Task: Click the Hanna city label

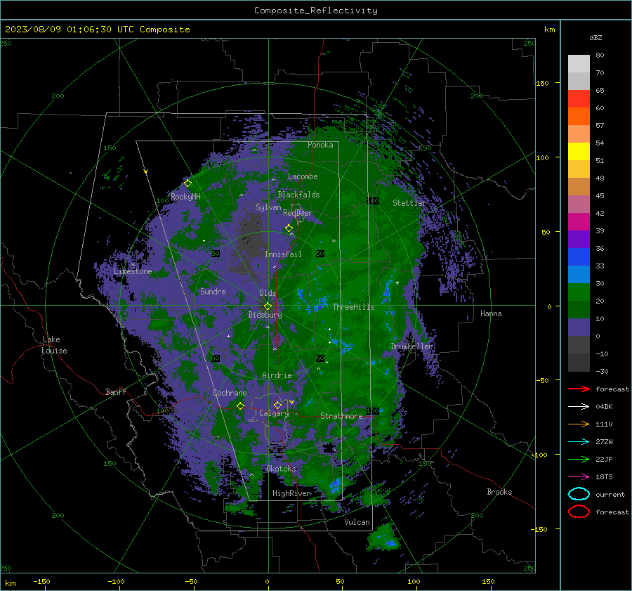Action: (x=491, y=313)
